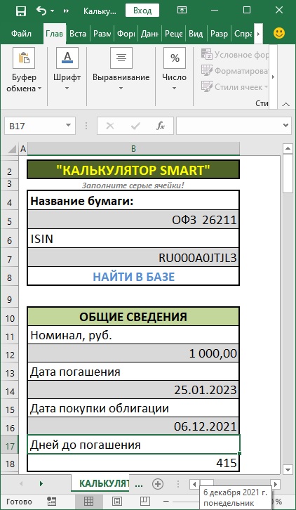Switch to Page Break Preview view

point(145,501)
